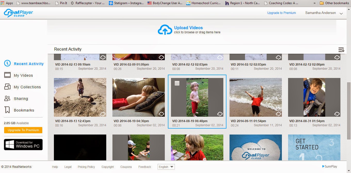Open the Homeschool Curric... bookmark
Image resolution: width=351 pixels, height=173 pixels.
click(203, 3)
